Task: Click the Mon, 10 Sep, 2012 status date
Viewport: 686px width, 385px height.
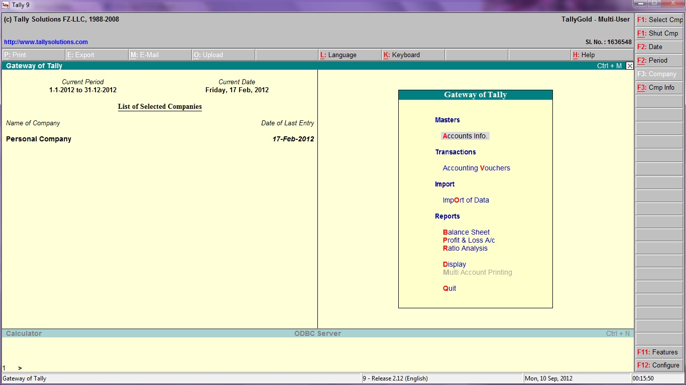Action: (548, 378)
